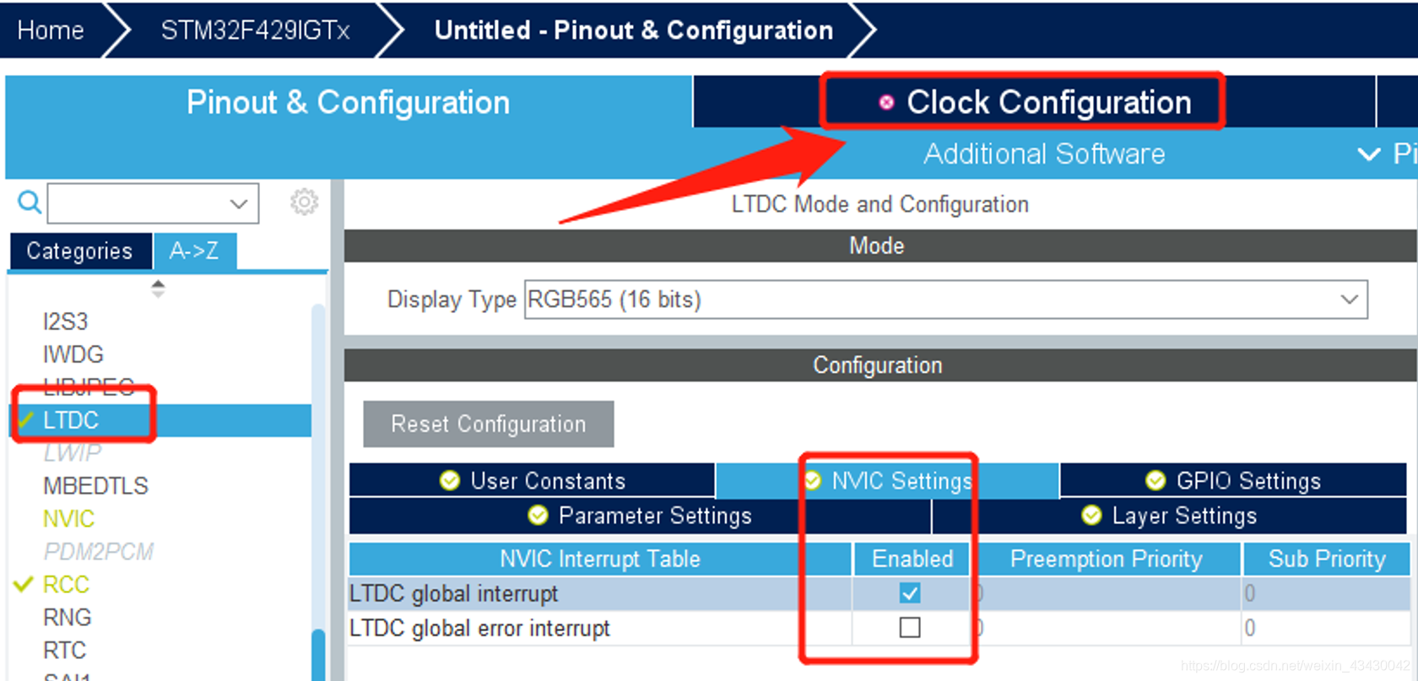
Task: Click the search magnifier icon
Action: pos(30,203)
